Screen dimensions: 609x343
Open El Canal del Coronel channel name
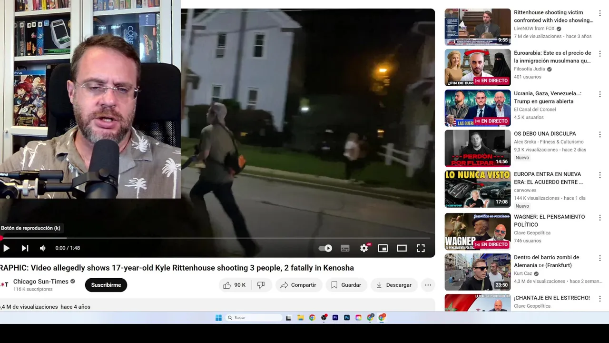(x=535, y=110)
